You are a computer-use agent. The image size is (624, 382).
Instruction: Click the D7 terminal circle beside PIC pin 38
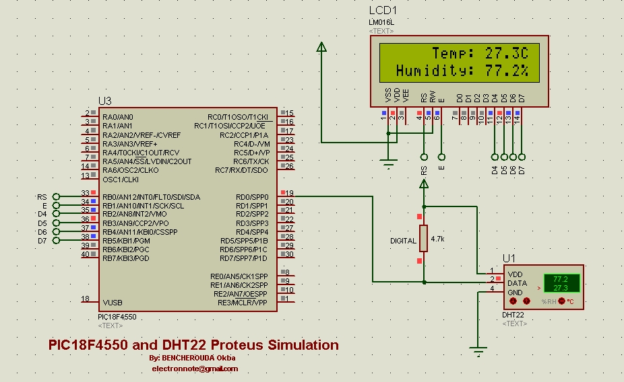tap(56, 240)
